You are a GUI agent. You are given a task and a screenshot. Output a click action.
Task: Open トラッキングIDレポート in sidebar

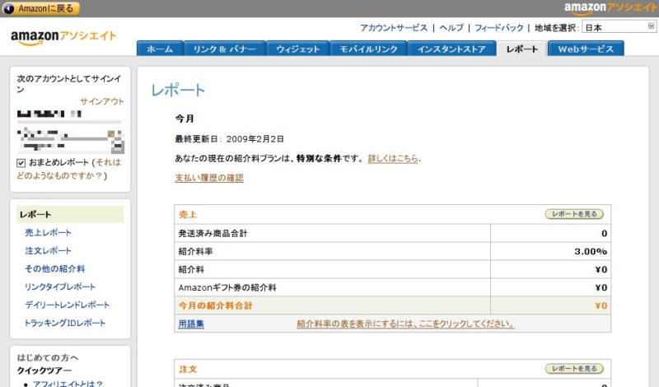tap(65, 323)
